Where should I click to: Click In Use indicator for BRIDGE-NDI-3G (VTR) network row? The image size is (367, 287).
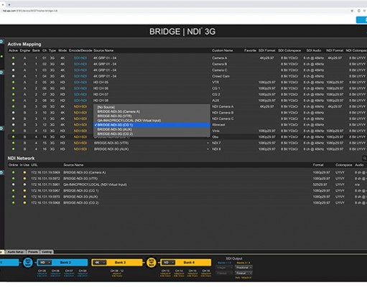coord(24,179)
